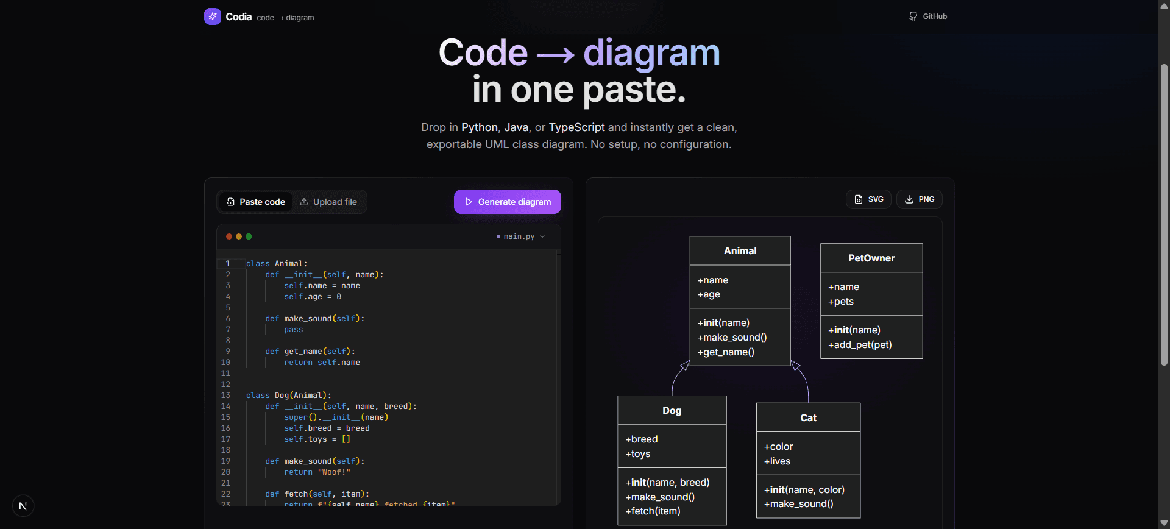Switch to the Paste code tab
This screenshot has height=529, width=1170.
256,202
